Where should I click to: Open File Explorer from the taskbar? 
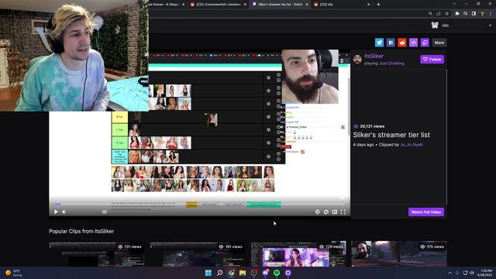243,273
